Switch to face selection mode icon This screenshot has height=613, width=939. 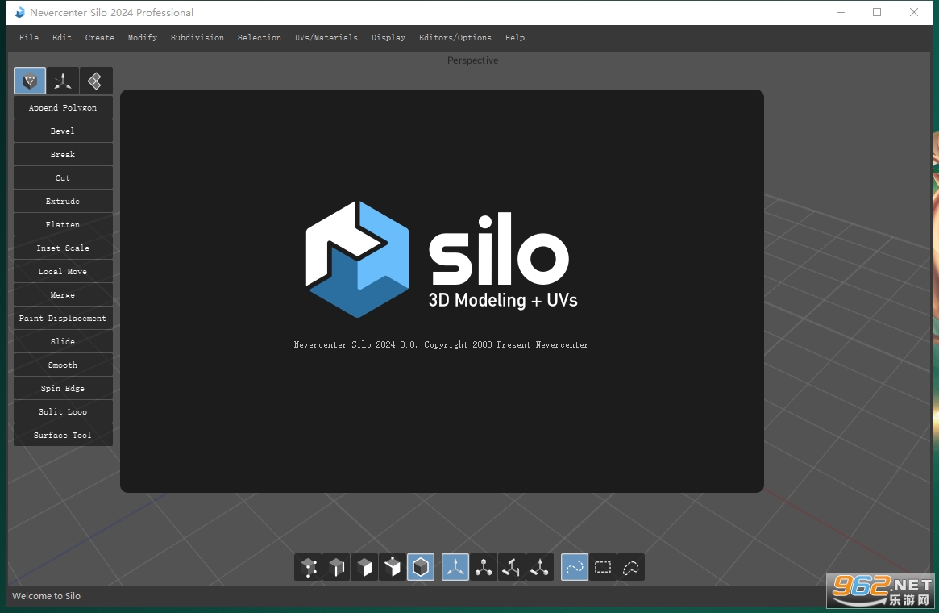point(364,567)
